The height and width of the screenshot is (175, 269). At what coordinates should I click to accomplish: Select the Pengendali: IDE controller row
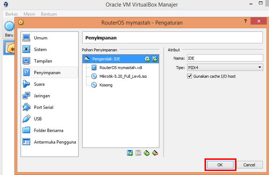coord(121,59)
